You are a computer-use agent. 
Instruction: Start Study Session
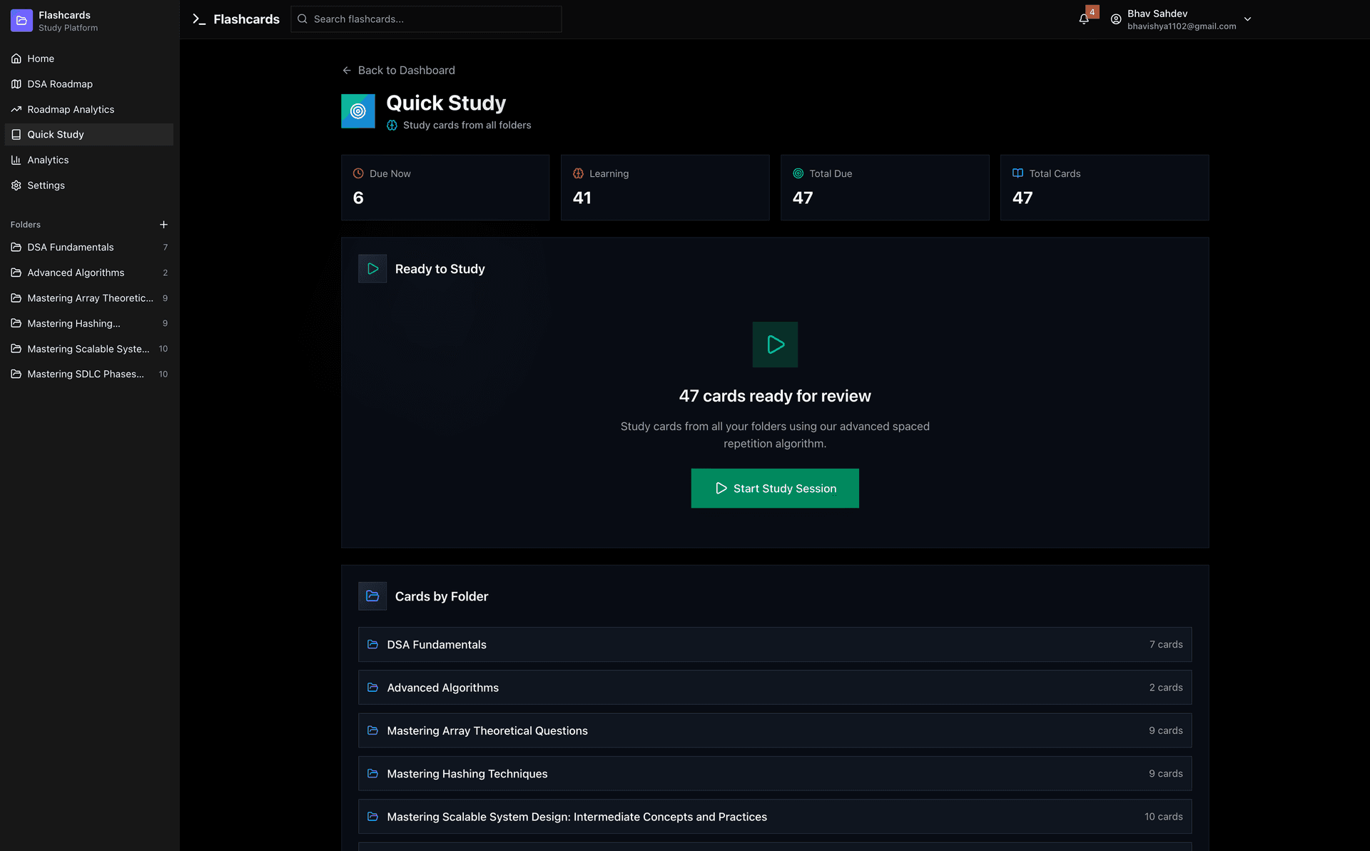click(x=775, y=489)
